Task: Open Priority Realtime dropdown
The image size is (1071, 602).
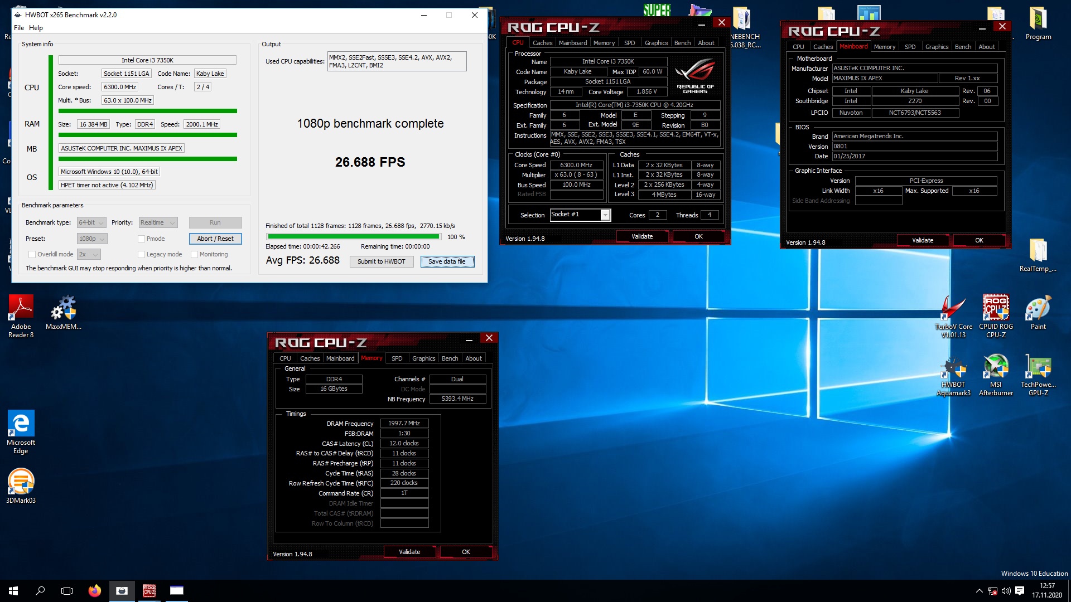Action: [158, 222]
